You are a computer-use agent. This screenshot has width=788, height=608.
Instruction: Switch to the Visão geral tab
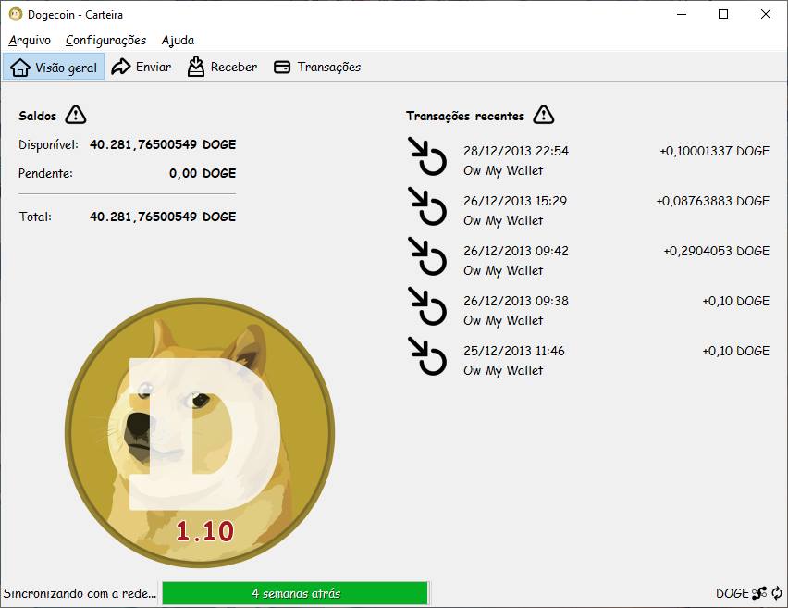tap(54, 67)
